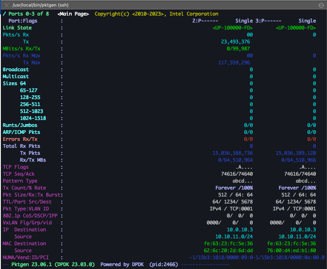Click port 2 link state <UP-100000-FD>

click(233, 28)
